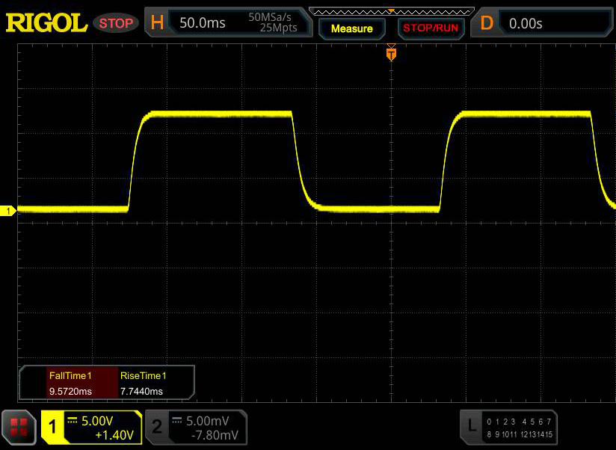Screen dimensions: 616x450
Task: Click the red STOP status badge
Action: point(116,23)
